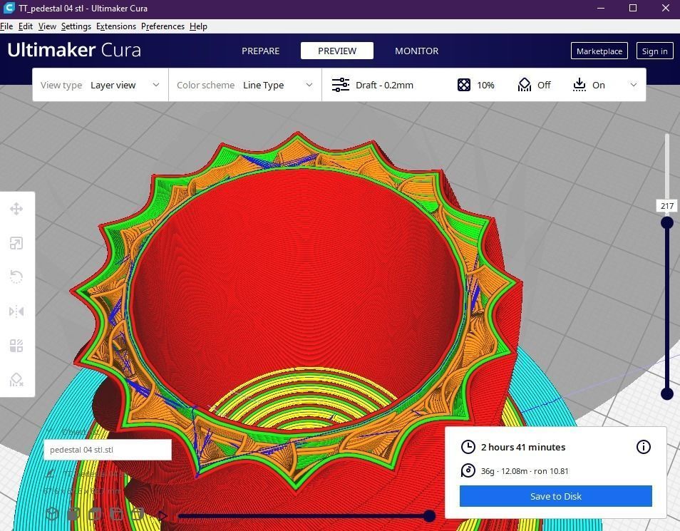680x531 pixels.
Task: Click the print profile sliders icon
Action: point(341,85)
